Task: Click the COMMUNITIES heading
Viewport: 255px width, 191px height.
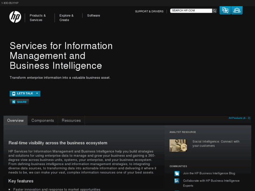Action: 178,166
